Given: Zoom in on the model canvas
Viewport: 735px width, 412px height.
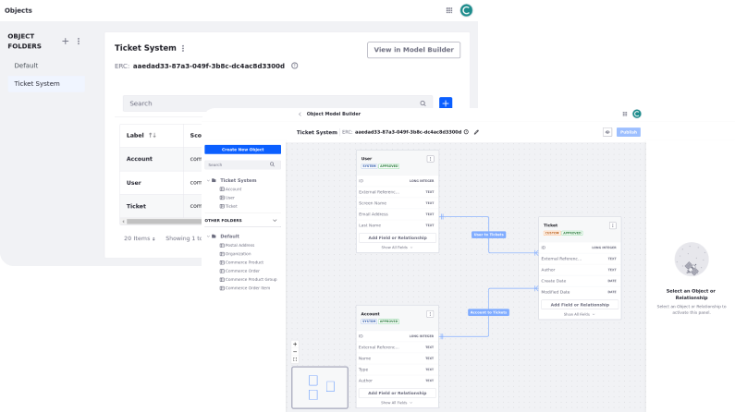Looking at the screenshot, I should 295,345.
